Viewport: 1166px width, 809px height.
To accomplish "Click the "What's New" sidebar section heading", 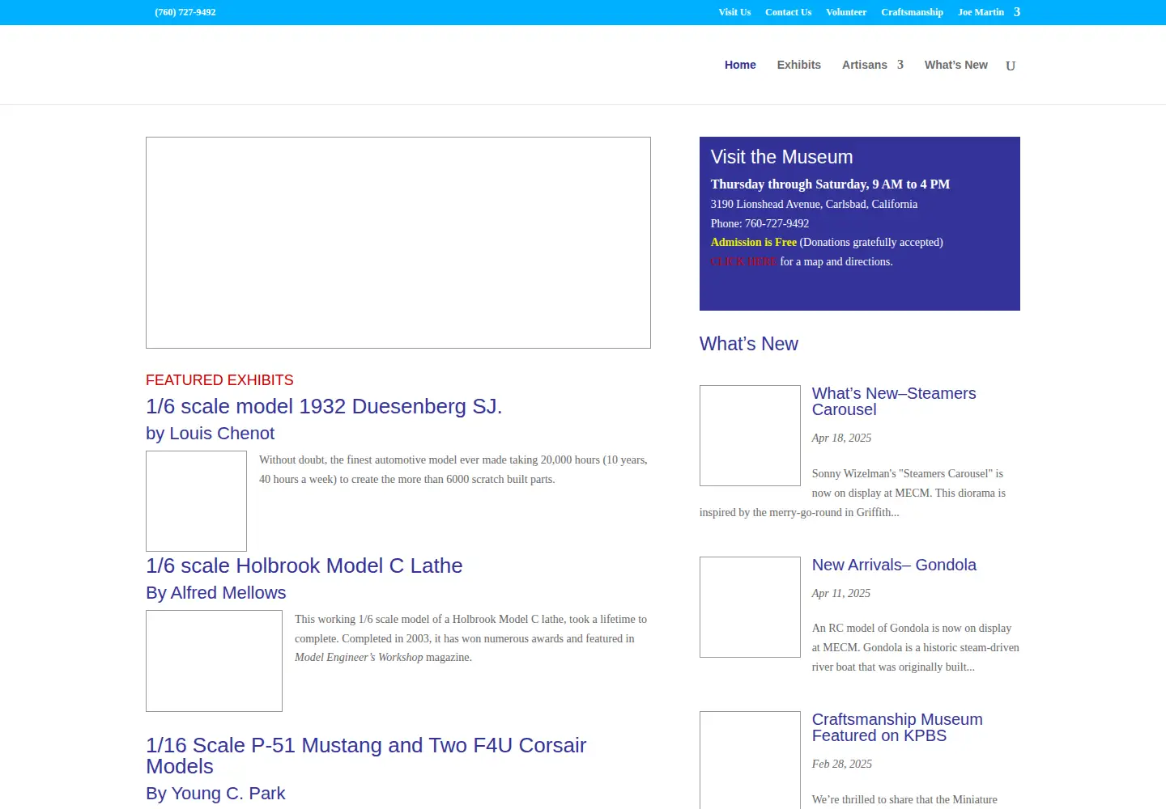I will point(749,344).
